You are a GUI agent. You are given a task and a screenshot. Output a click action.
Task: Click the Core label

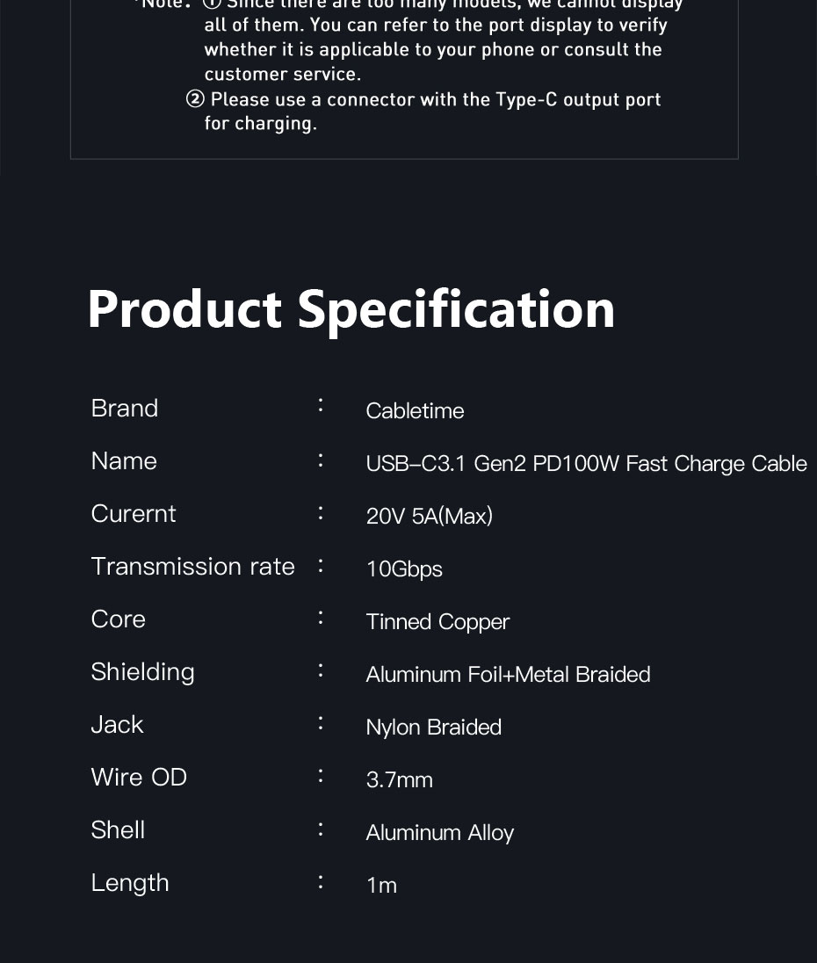pyautogui.click(x=119, y=619)
